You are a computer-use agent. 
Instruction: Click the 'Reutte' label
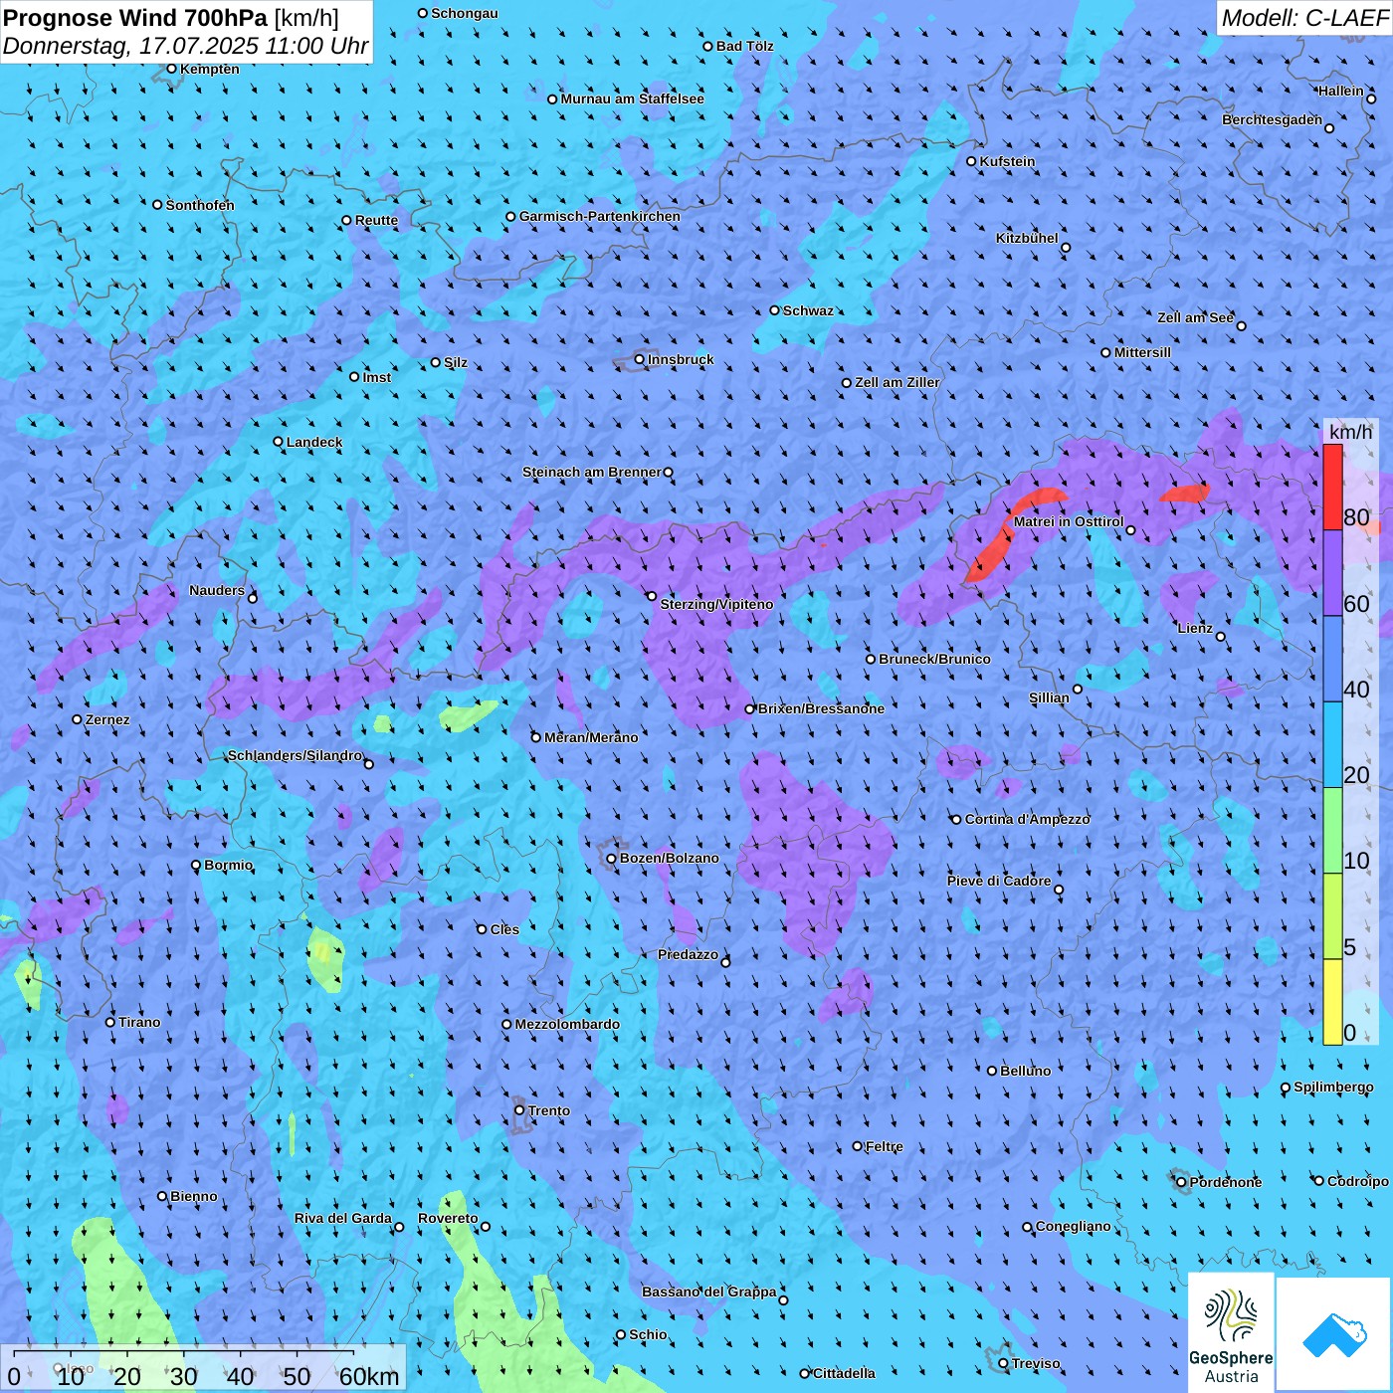(376, 220)
